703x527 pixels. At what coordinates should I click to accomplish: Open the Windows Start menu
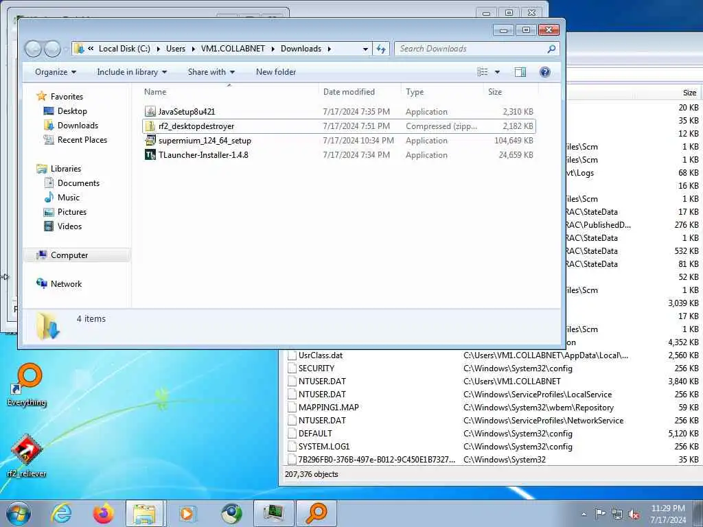19,513
